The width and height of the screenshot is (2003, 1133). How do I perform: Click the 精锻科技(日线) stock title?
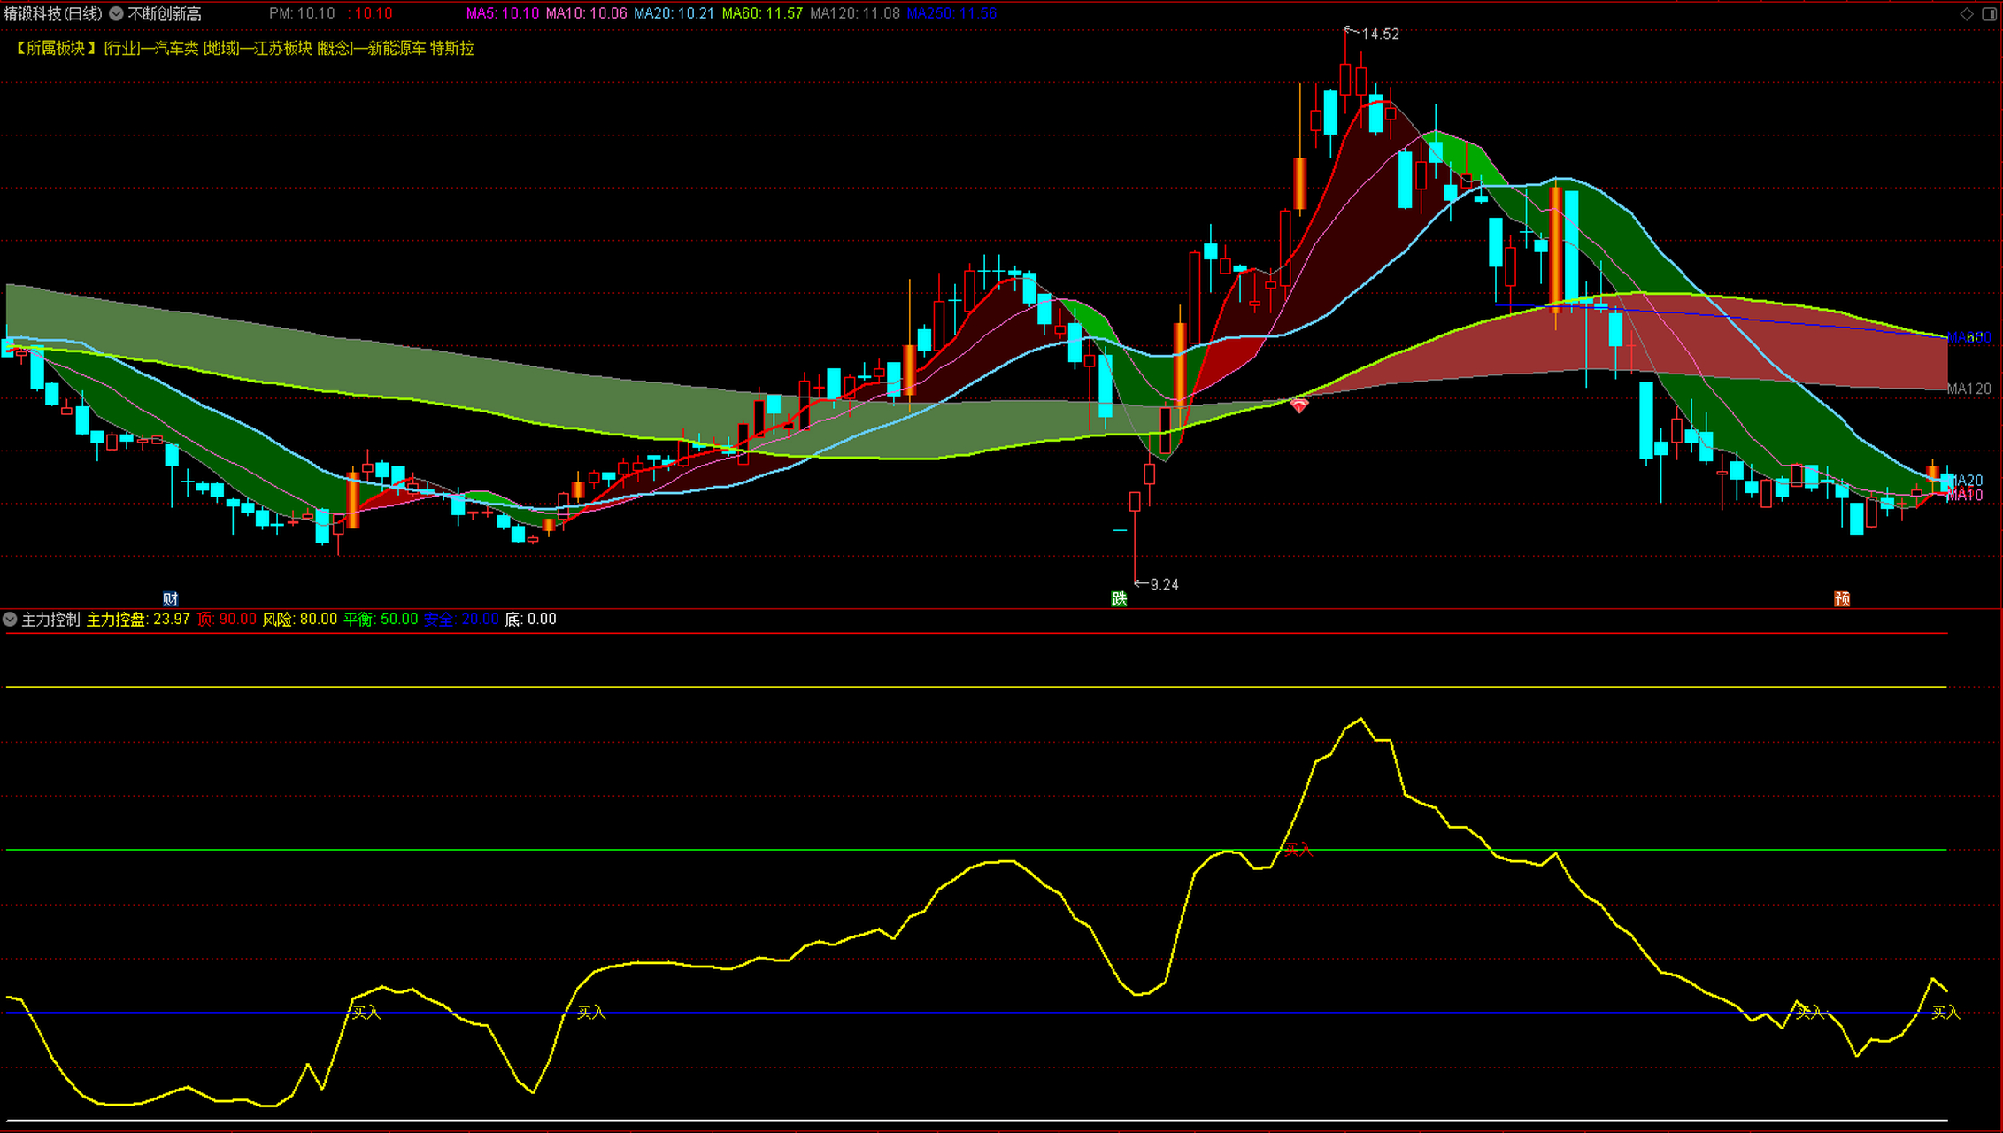[52, 14]
